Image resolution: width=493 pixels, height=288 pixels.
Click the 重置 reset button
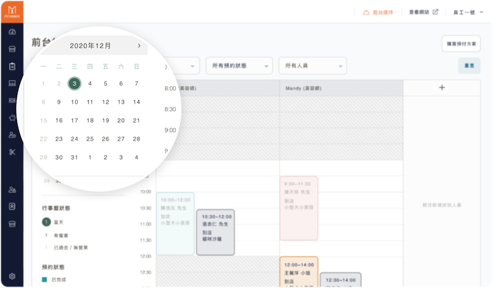[x=469, y=66]
